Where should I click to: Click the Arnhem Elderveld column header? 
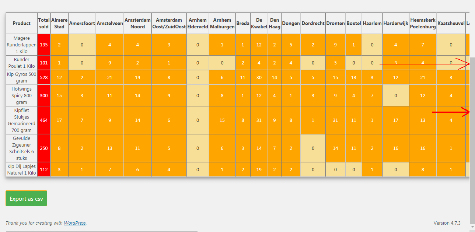tap(198, 23)
